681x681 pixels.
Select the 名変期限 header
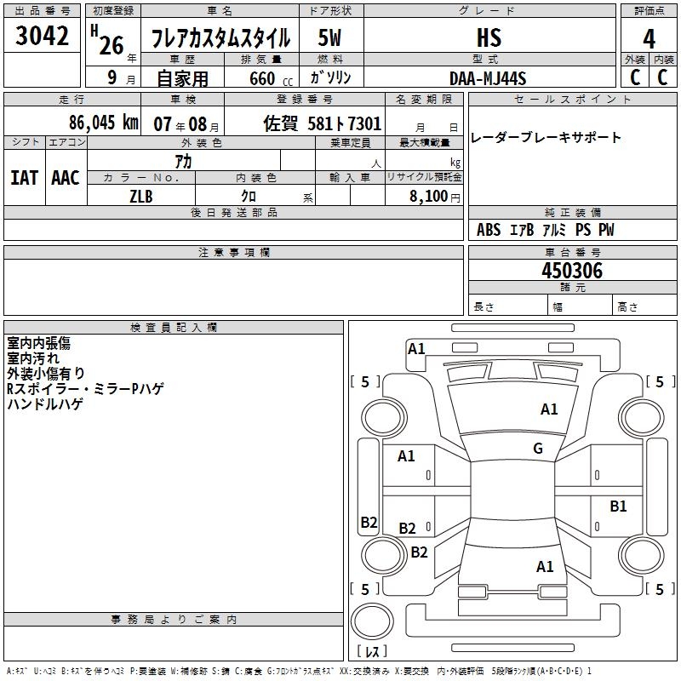424,100
